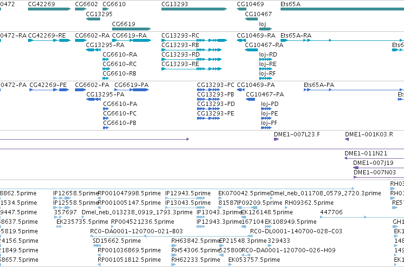Click protein CG13293-PC
404x267 pixels.
point(208,90)
